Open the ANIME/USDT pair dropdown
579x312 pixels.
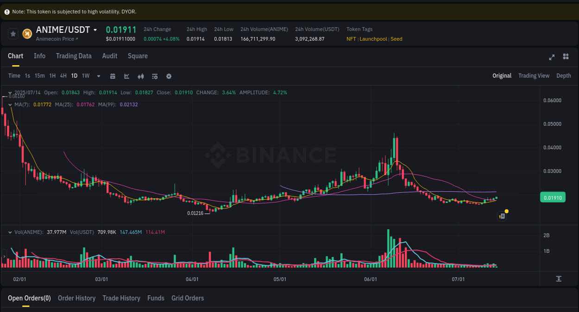pyautogui.click(x=95, y=29)
